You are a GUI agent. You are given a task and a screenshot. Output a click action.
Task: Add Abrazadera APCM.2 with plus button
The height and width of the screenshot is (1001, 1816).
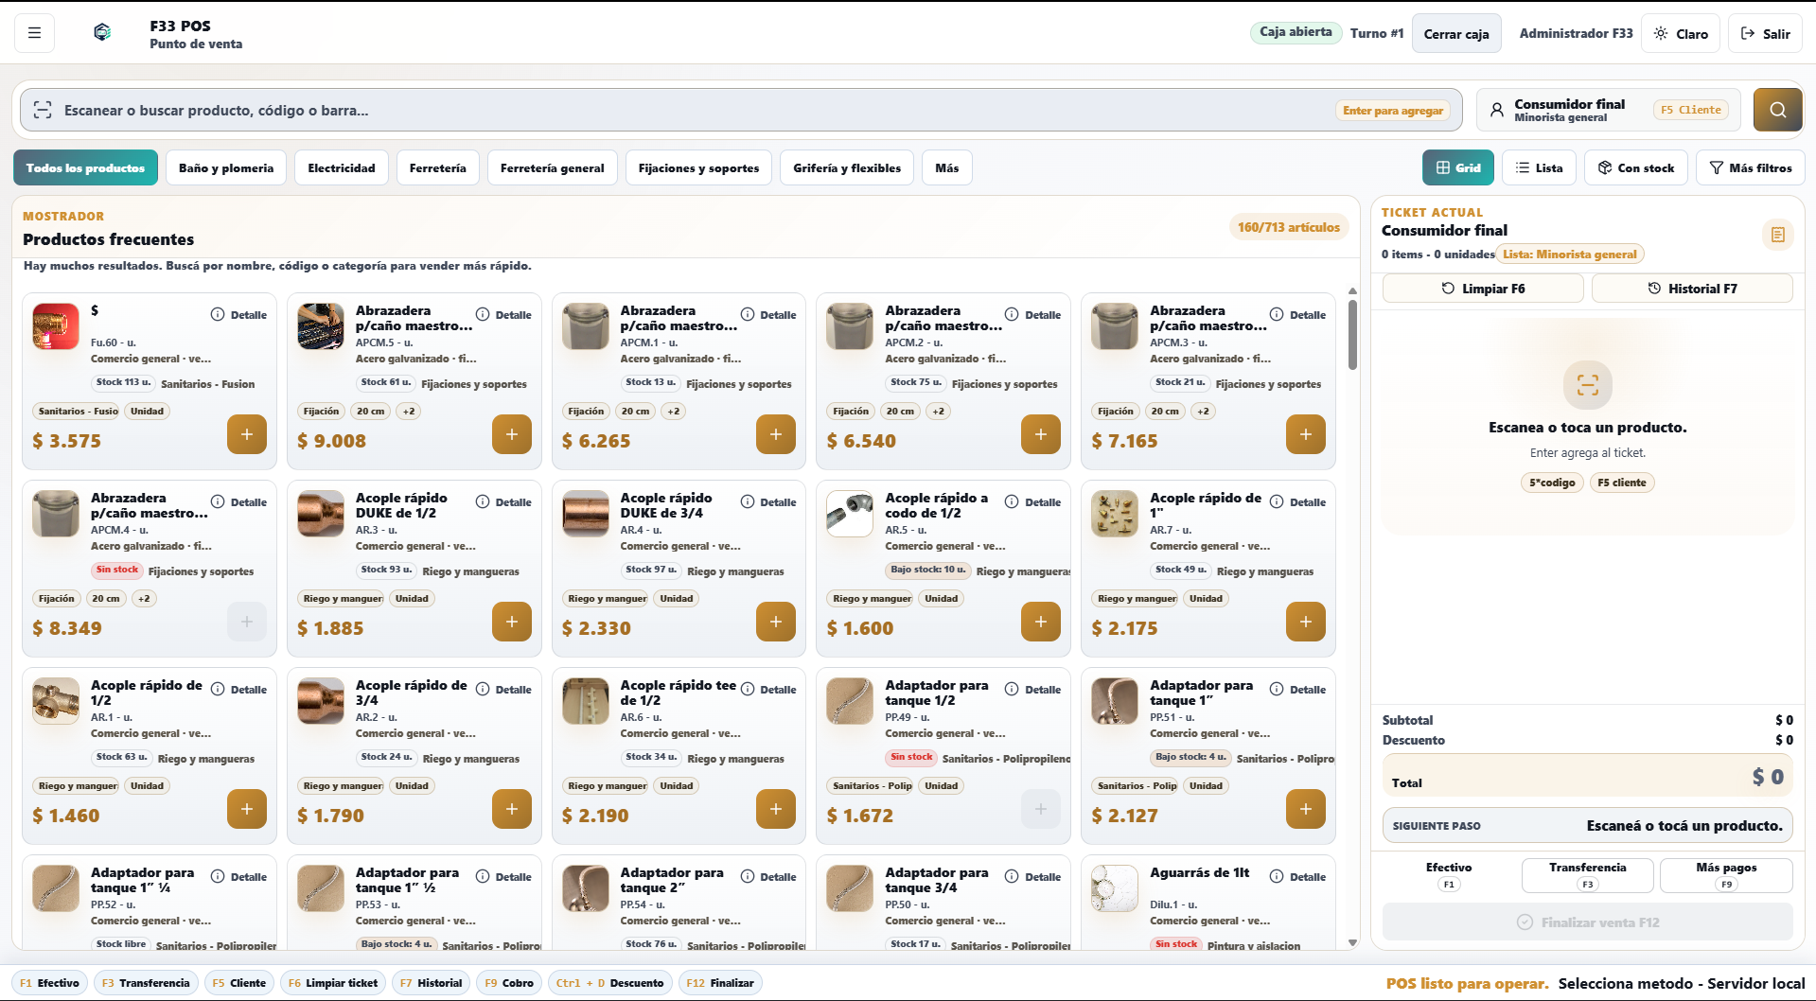pos(1041,434)
